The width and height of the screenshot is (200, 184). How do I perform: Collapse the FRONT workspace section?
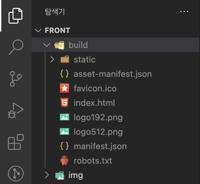(x=38, y=30)
